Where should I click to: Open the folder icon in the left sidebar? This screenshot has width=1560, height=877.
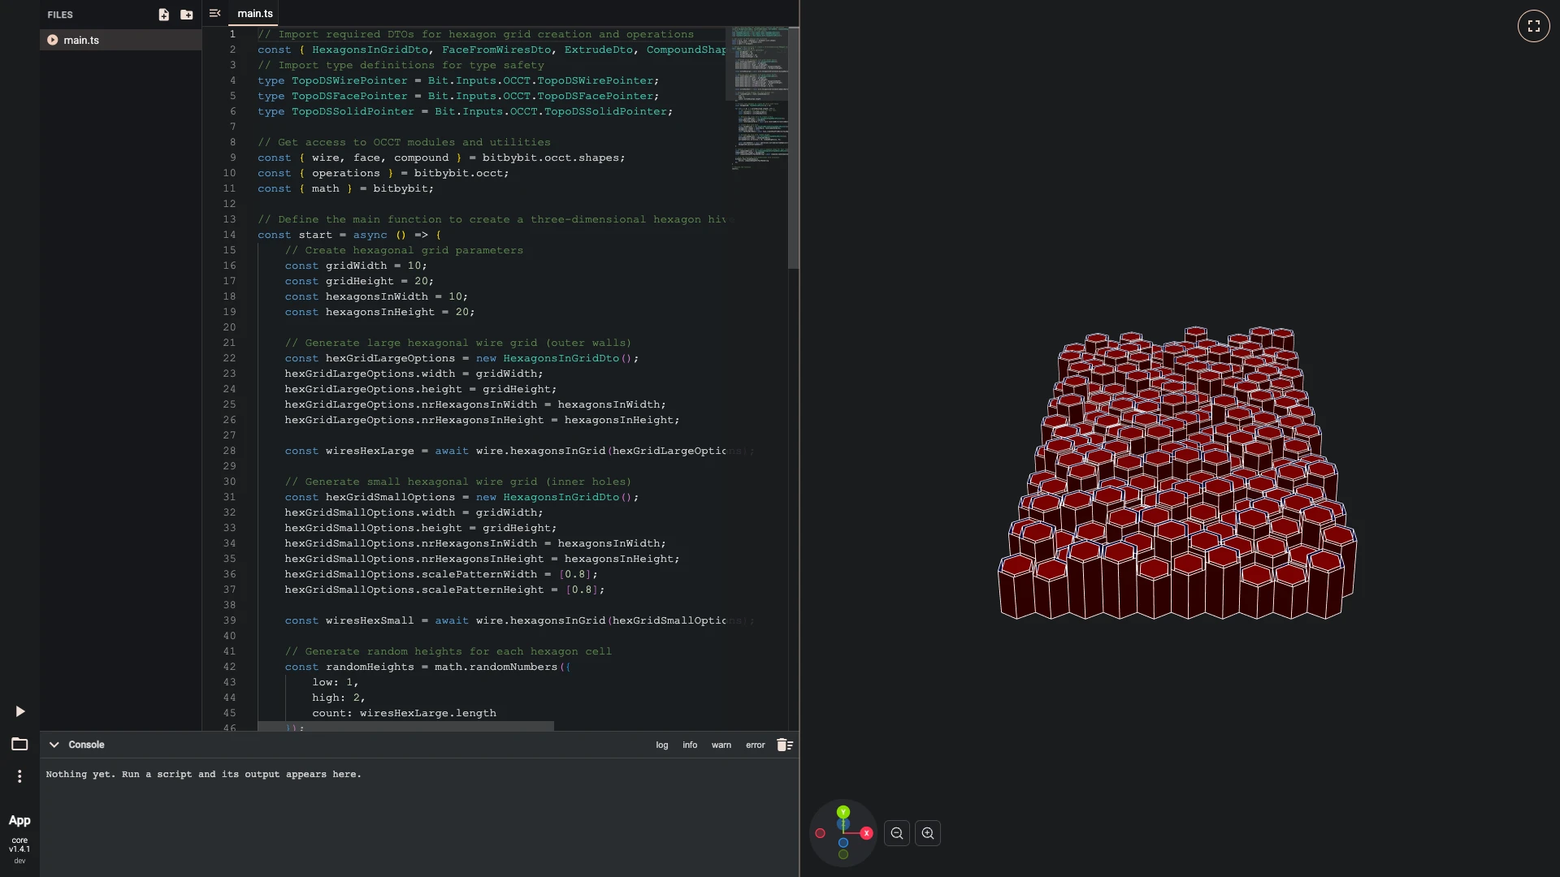click(x=19, y=744)
